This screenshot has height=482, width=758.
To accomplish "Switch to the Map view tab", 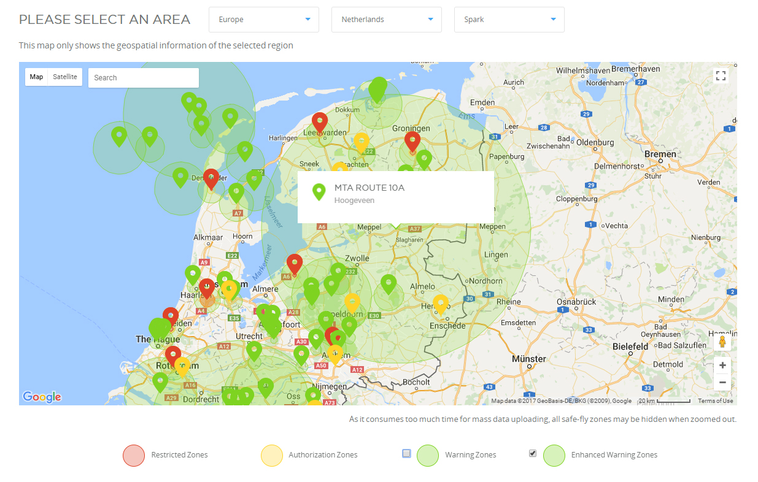I will [36, 77].
